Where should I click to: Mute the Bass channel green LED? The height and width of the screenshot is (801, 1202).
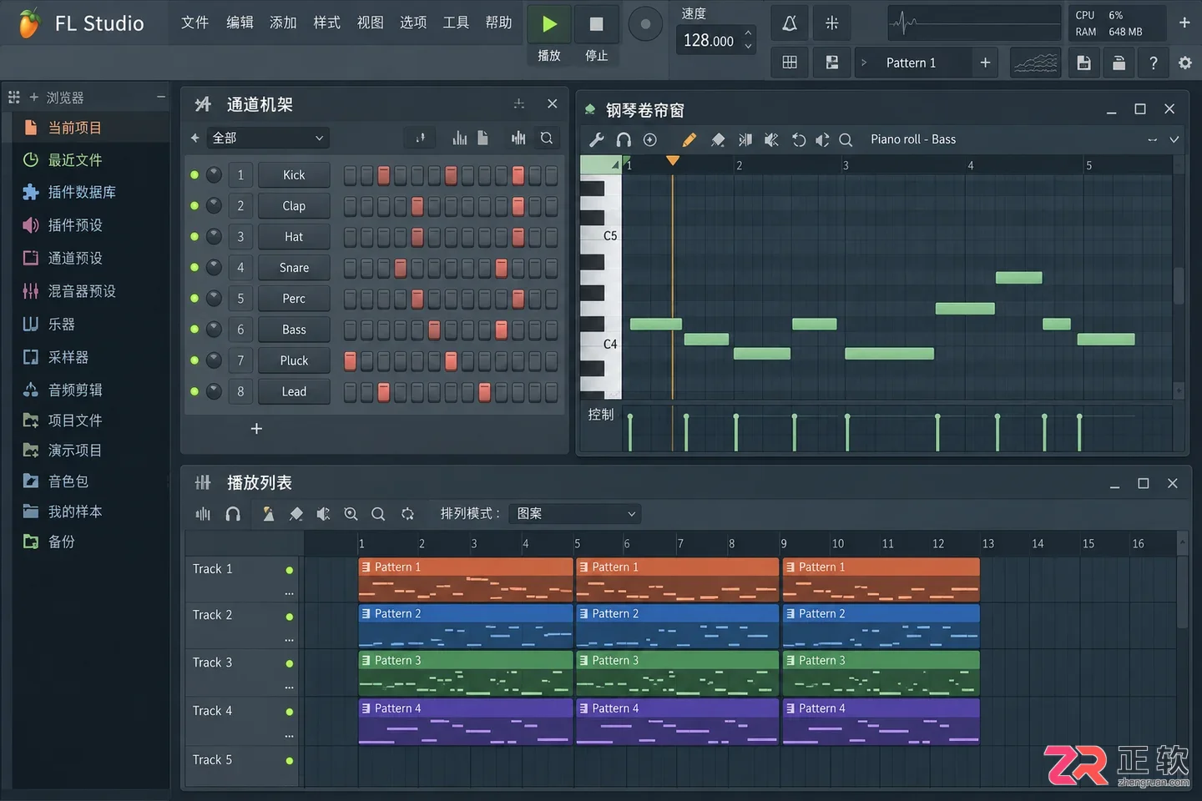pos(194,330)
